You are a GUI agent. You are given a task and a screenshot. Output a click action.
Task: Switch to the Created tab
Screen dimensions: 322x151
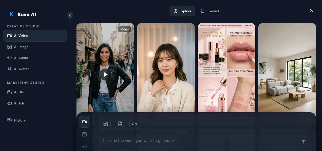tap(210, 11)
